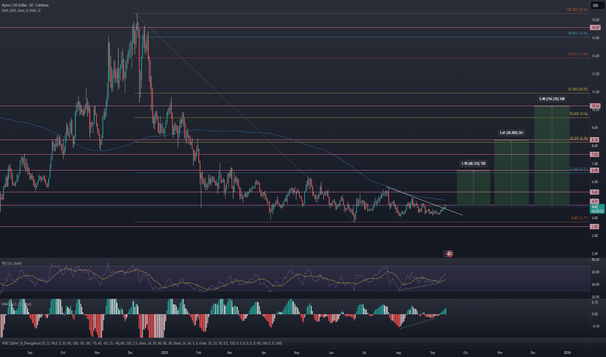Image resolution: width=606 pixels, height=357 pixels.
Task: Click the 8.25 price level tag
Action: point(595,140)
